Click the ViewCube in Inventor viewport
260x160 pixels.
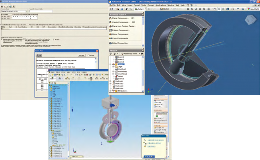[250, 20]
